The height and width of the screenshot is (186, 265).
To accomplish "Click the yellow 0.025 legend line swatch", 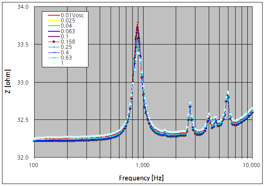I will point(54,20).
